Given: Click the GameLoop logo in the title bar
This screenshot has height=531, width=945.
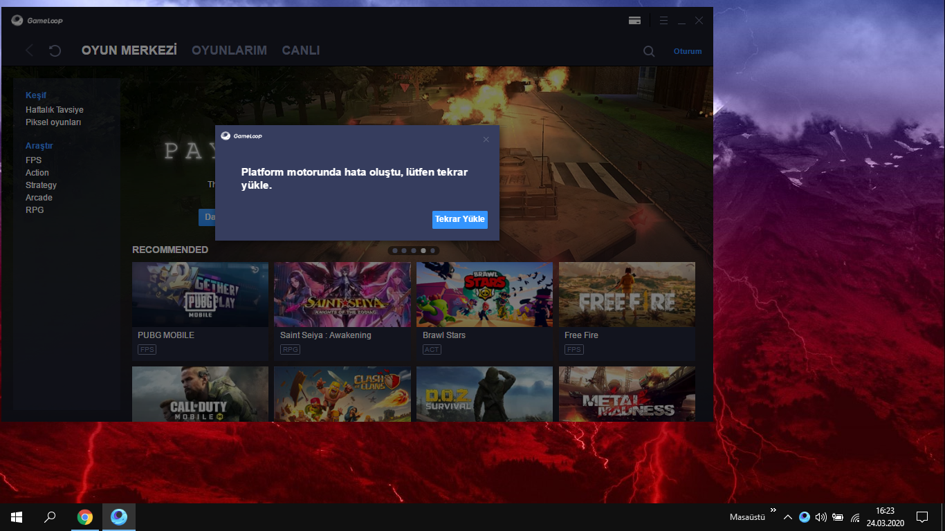Looking at the screenshot, I should click(37, 21).
